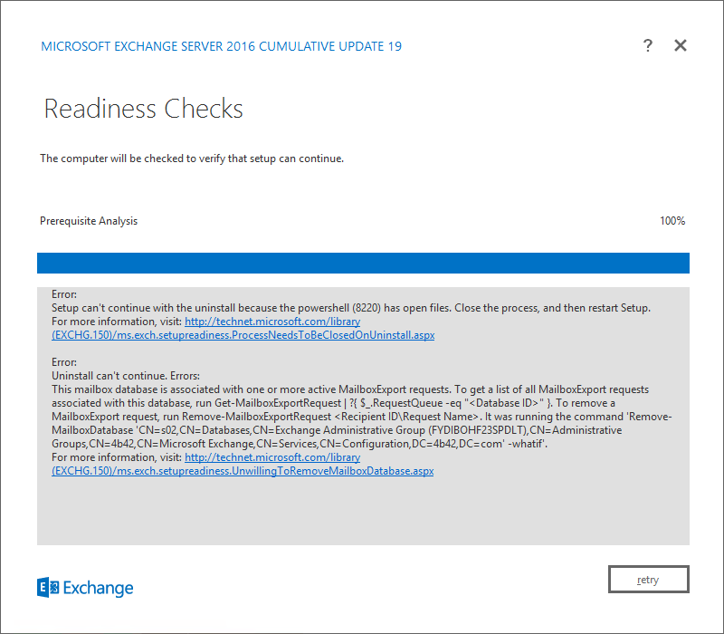Click the 'Uninstall can't continue. Errors:' line
Image resolution: width=724 pixels, height=634 pixels.
click(126, 376)
